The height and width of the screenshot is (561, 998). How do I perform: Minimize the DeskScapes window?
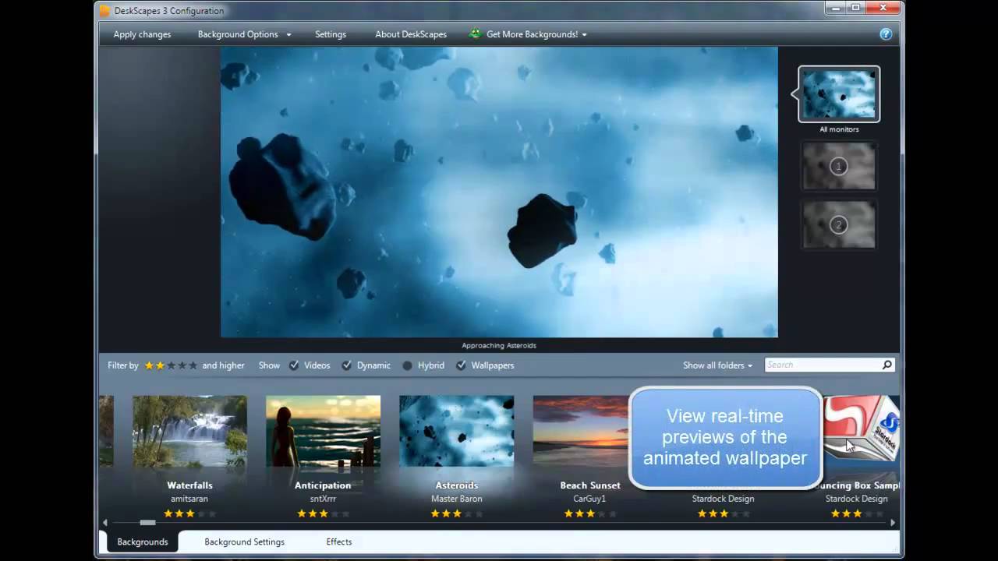coord(836,7)
